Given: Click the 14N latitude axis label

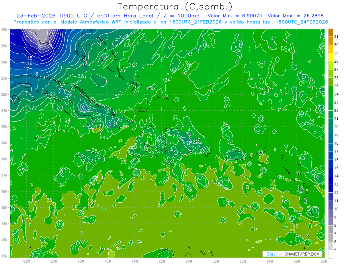Looking at the screenshot, I should point(4,224).
